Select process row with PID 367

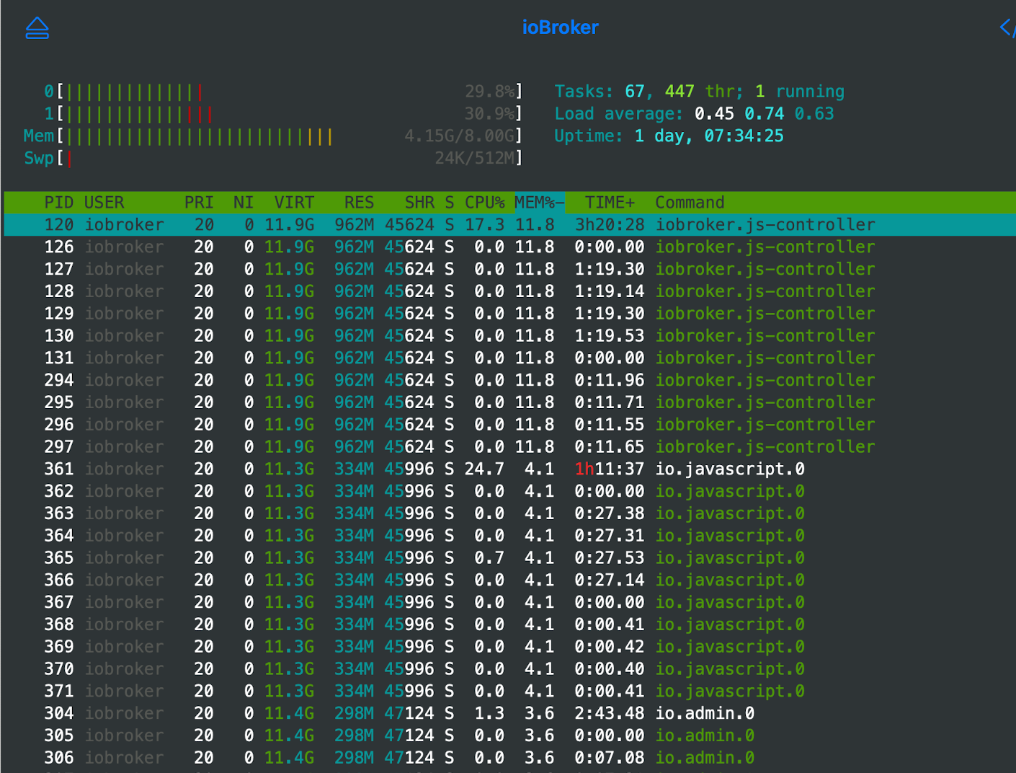point(509,602)
